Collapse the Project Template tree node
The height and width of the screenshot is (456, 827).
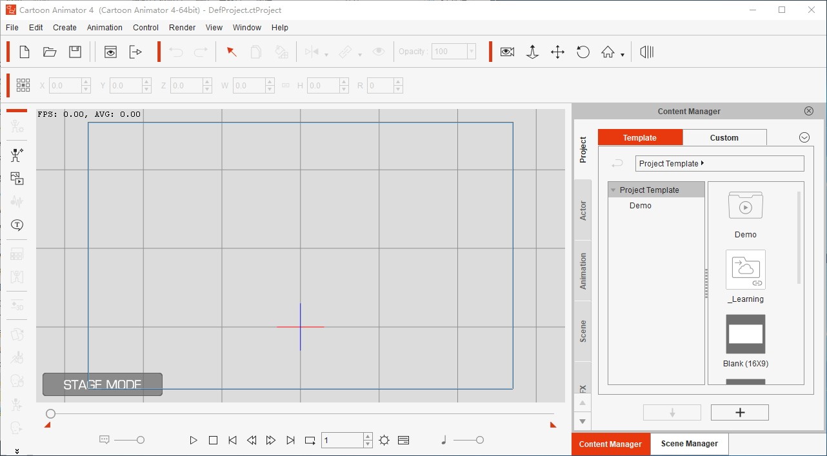point(613,190)
